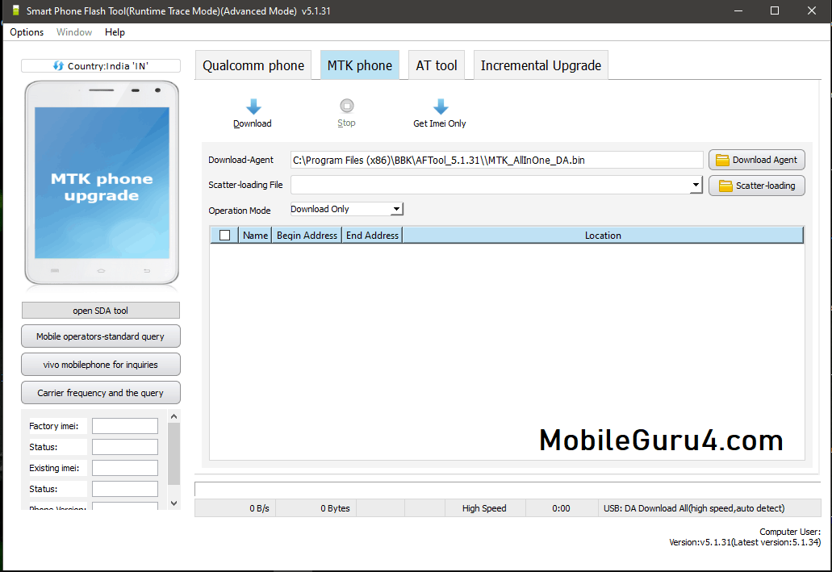832x572 pixels.
Task: Click the Computer User label
Action: [790, 532]
